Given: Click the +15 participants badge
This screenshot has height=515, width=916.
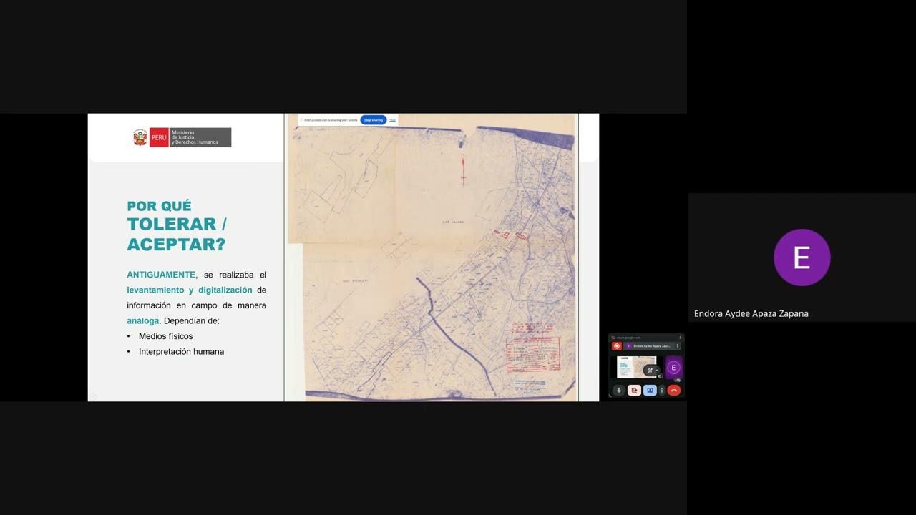Looking at the screenshot, I should [677, 380].
